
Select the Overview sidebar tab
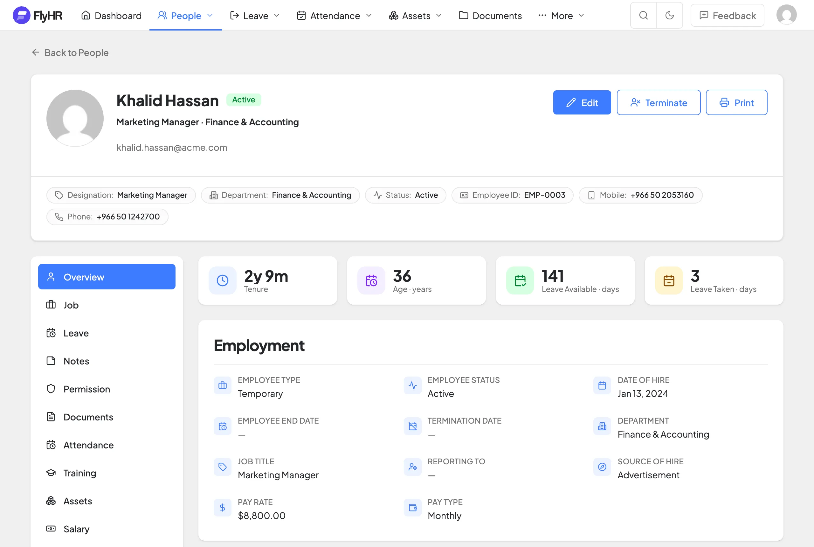(x=107, y=277)
